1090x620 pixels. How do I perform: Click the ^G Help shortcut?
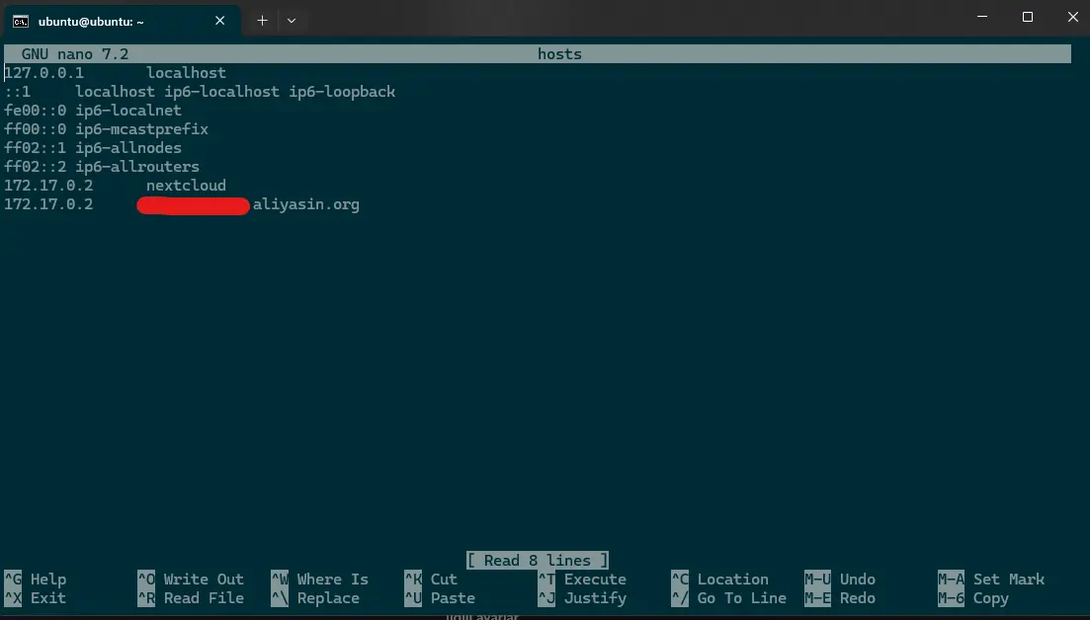point(36,580)
